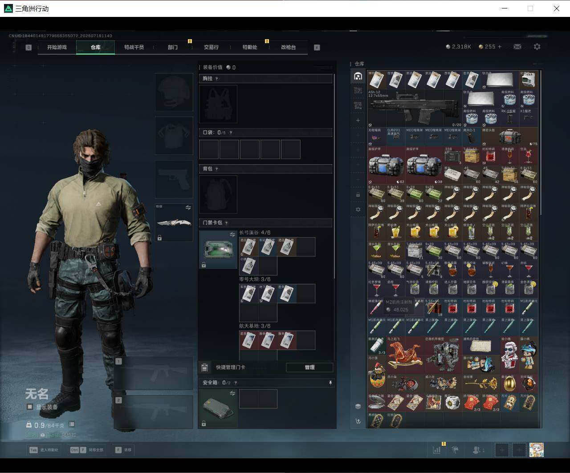Select the 仓库 tab
Screen dimensions: 570x473
(x=95, y=47)
